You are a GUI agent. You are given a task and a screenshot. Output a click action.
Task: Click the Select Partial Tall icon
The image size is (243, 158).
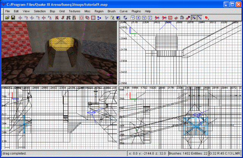68,18
